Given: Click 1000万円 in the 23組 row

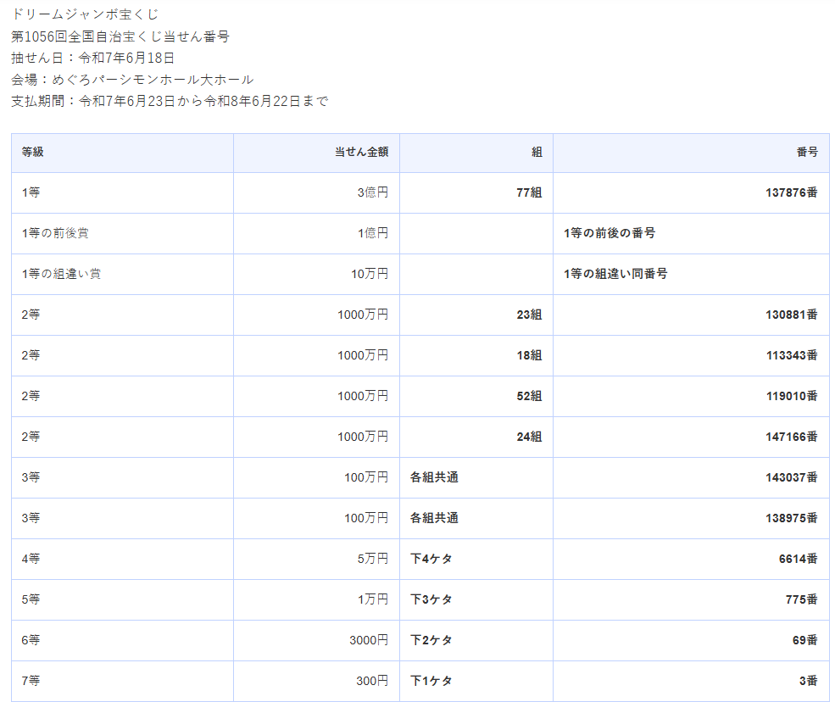Looking at the screenshot, I should point(363,315).
